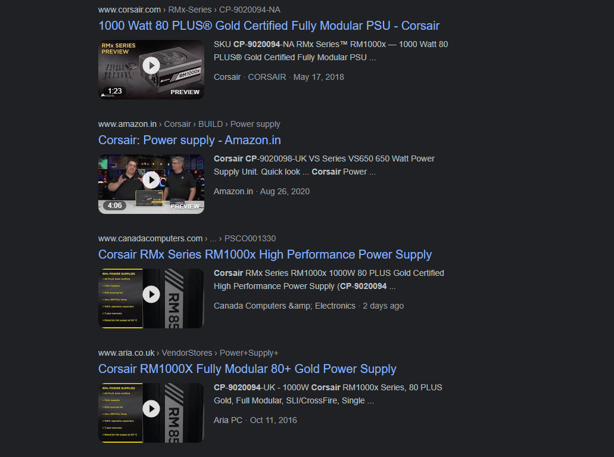This screenshot has height=457, width=614.
Task: Click the www.amazon.in breadcrumb URL
Action: (x=127, y=125)
